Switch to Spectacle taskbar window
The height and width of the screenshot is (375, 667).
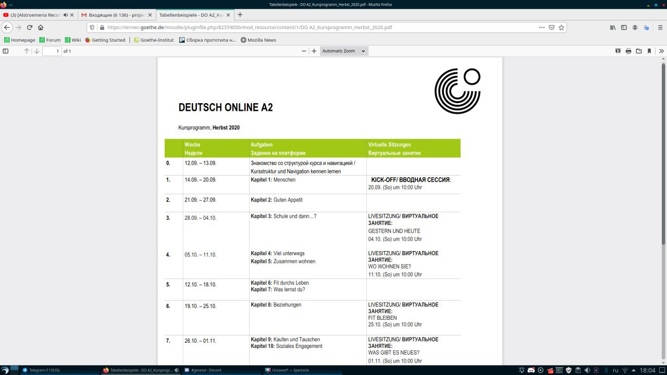coord(302,370)
